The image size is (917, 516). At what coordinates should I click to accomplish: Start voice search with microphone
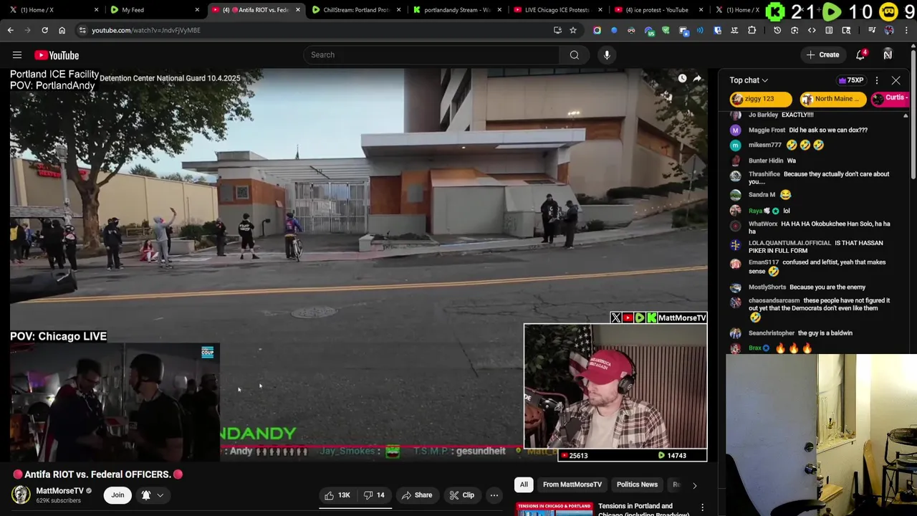click(x=607, y=55)
